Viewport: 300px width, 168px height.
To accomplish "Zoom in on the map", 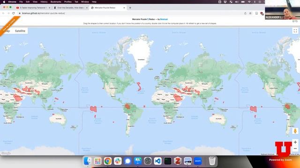I will click(295, 142).
